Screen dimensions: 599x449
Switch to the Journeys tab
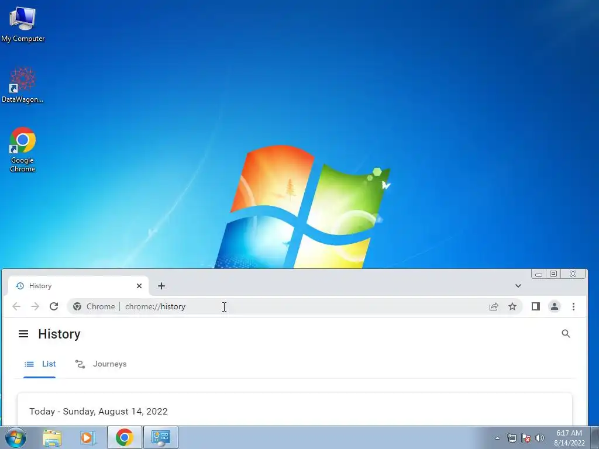101,364
